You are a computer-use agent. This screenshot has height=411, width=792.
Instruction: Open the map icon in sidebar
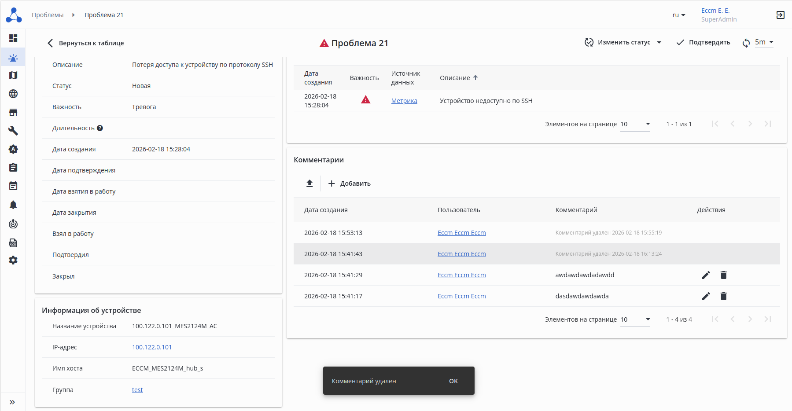(13, 75)
